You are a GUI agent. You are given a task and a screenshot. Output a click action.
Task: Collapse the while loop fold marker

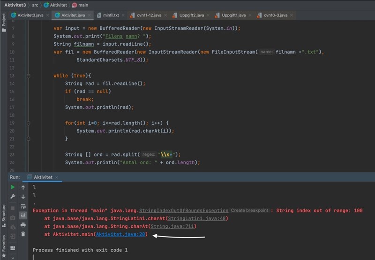click(x=29, y=76)
